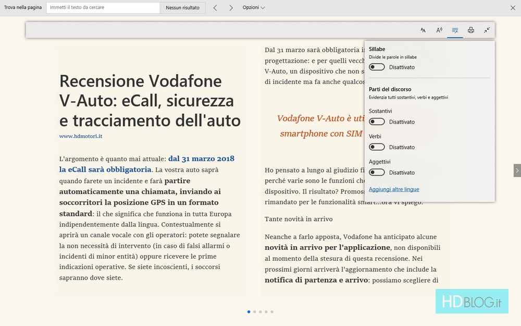Focus the search text input field
Viewport: 521px width, 326px height.
[x=103, y=8]
